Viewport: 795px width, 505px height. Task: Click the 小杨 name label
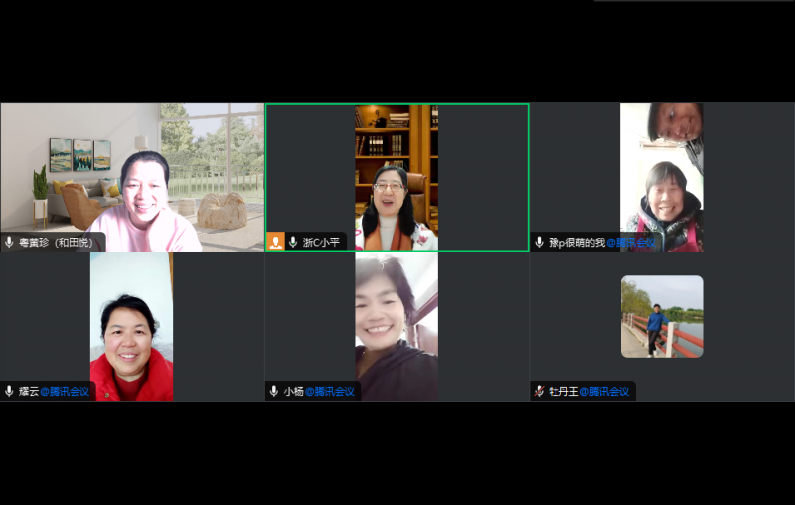click(293, 391)
